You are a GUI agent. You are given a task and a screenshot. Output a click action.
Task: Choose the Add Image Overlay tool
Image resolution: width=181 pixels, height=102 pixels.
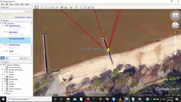point(53,7)
